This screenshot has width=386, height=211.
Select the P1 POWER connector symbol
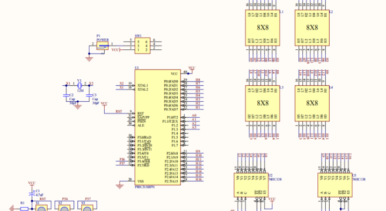(x=103, y=46)
